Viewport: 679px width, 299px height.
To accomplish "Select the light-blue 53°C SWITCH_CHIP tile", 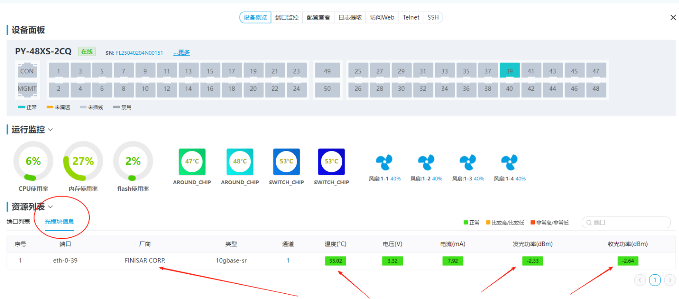I will [x=287, y=162].
